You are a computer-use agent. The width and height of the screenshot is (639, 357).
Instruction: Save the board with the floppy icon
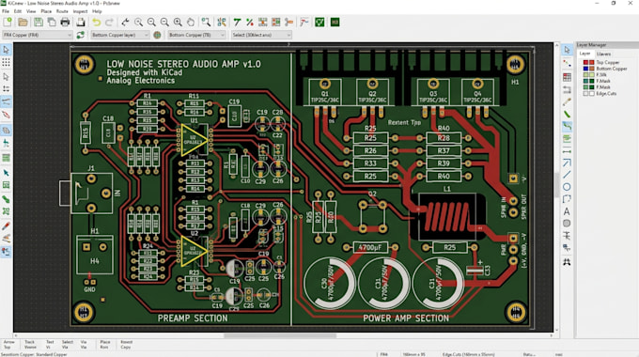38,22
